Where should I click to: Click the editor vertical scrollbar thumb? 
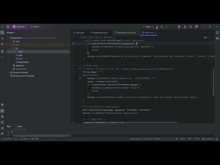(213, 82)
